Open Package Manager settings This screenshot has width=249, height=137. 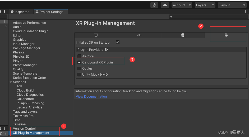coord(26,48)
